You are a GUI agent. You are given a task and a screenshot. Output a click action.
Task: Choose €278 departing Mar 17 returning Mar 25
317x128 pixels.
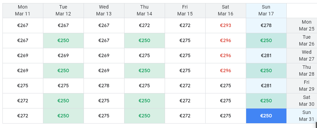(x=266, y=25)
